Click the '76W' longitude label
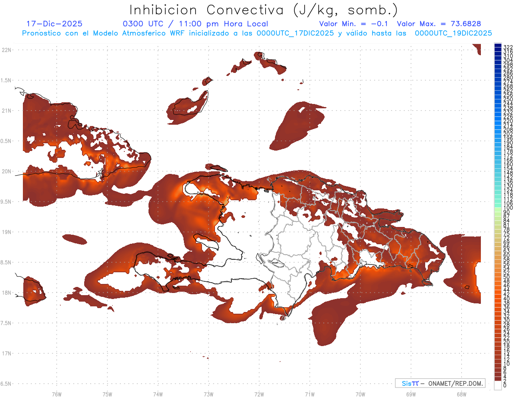 [57, 394]
